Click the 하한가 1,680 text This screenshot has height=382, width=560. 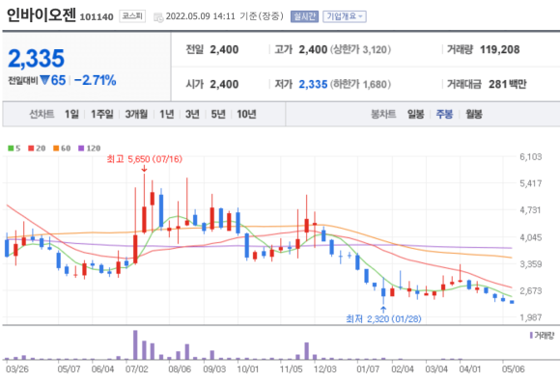coord(360,84)
